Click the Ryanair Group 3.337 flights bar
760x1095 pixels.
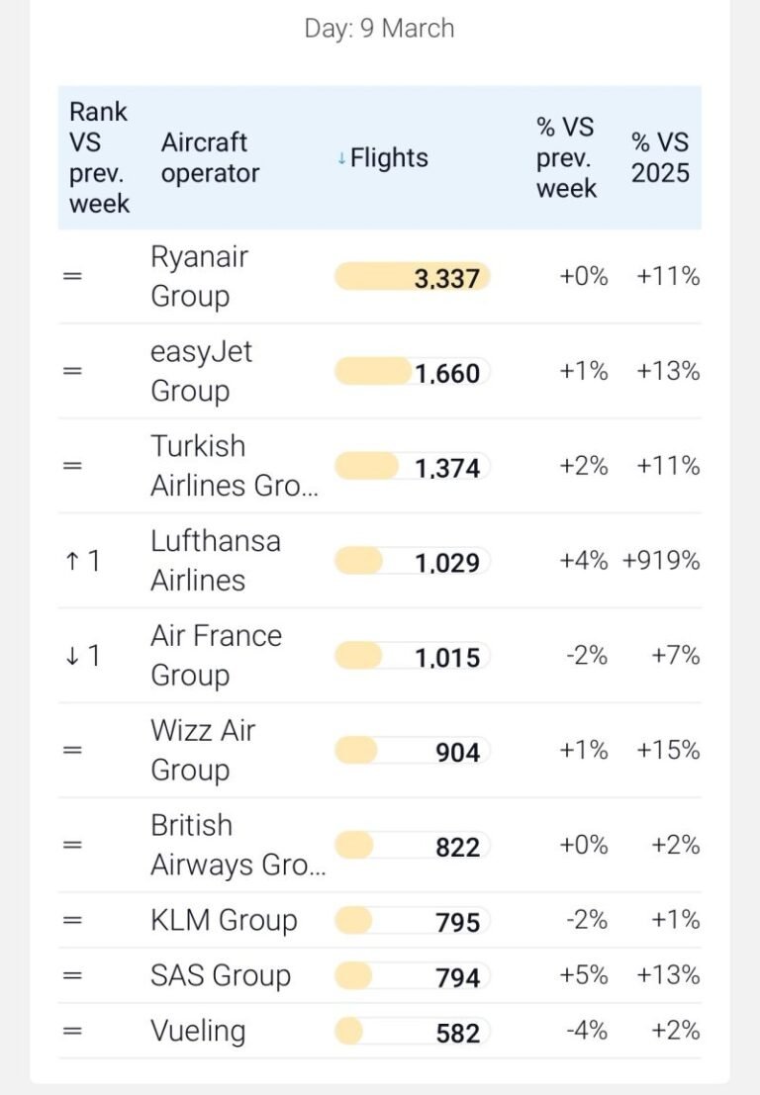(412, 277)
